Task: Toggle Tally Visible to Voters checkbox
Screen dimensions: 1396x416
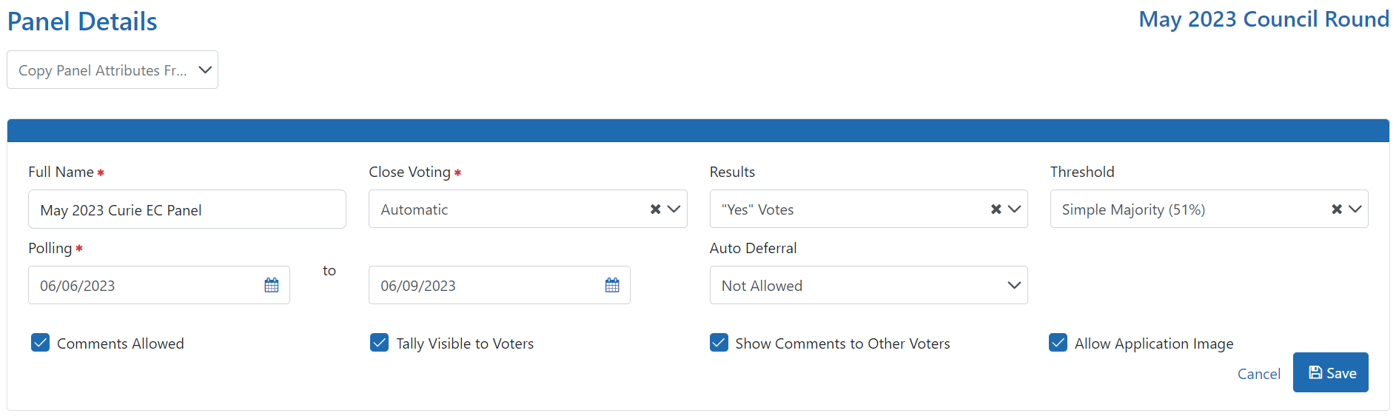Action: (x=380, y=343)
